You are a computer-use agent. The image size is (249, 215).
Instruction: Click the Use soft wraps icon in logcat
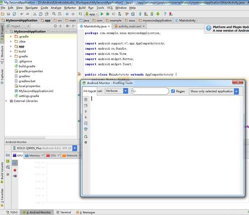tap(86, 123)
